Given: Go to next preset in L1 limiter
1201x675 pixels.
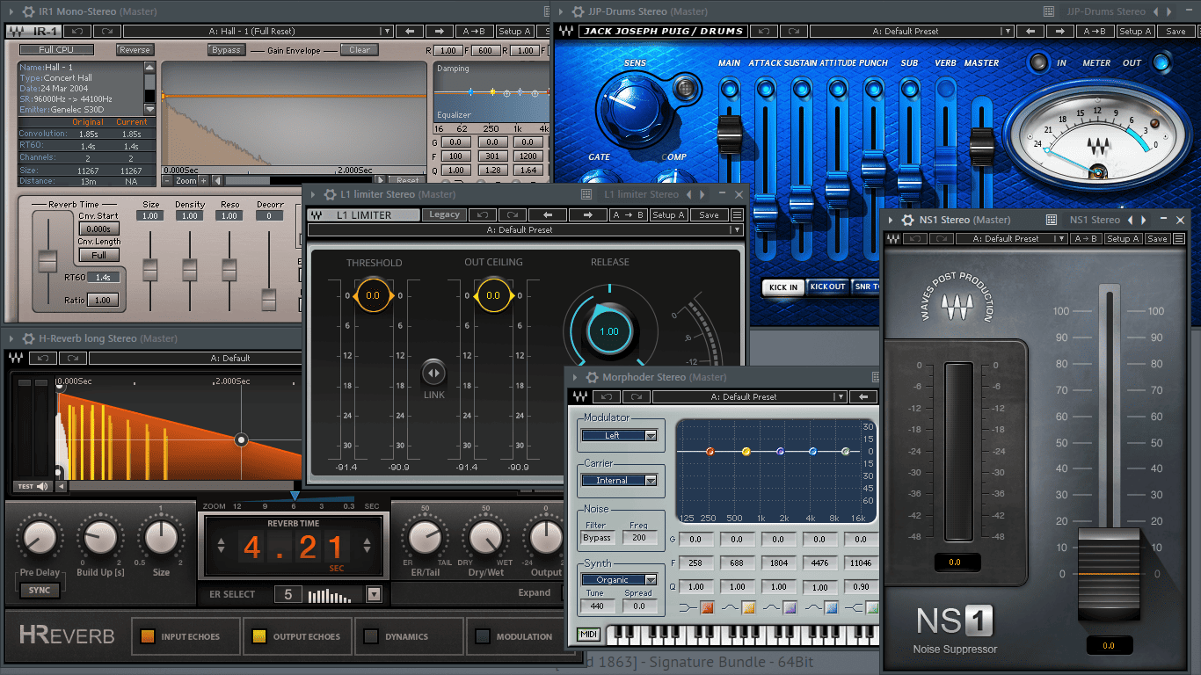Looking at the screenshot, I should 587,214.
